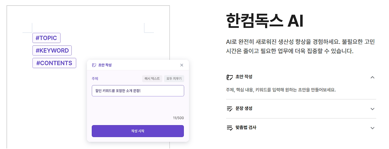This screenshot has width=389, height=149.
Task: Start drafting with the 작성 시작 button
Action: pyautogui.click(x=138, y=131)
